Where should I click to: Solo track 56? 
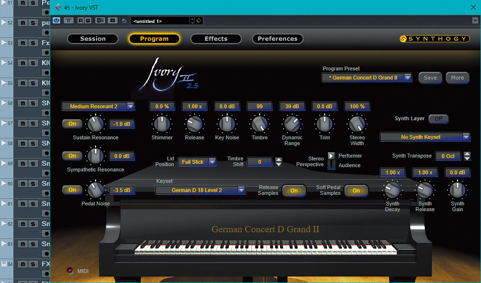33,103
